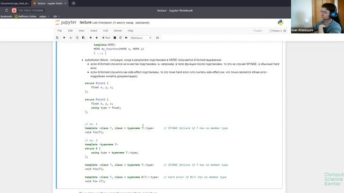Click the 'struct Point1 {' code line

[x=97, y=83]
